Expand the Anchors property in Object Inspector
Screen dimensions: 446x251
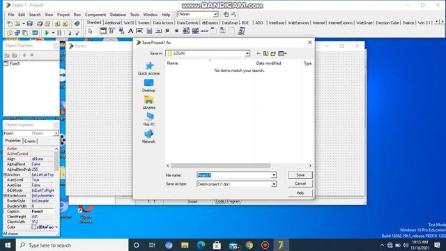5,174
